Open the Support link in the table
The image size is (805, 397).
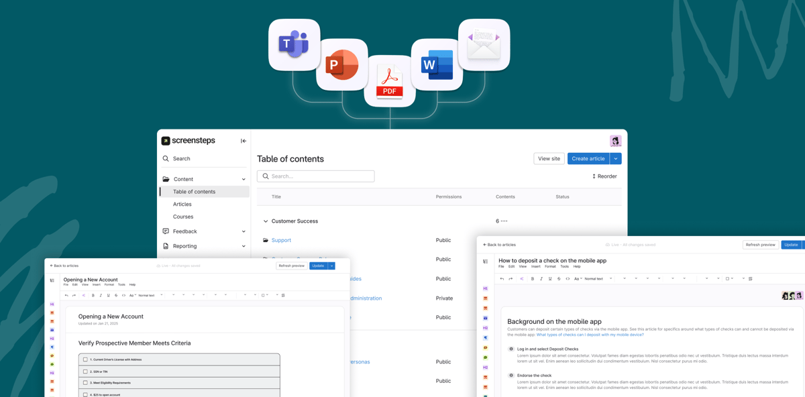tap(281, 240)
